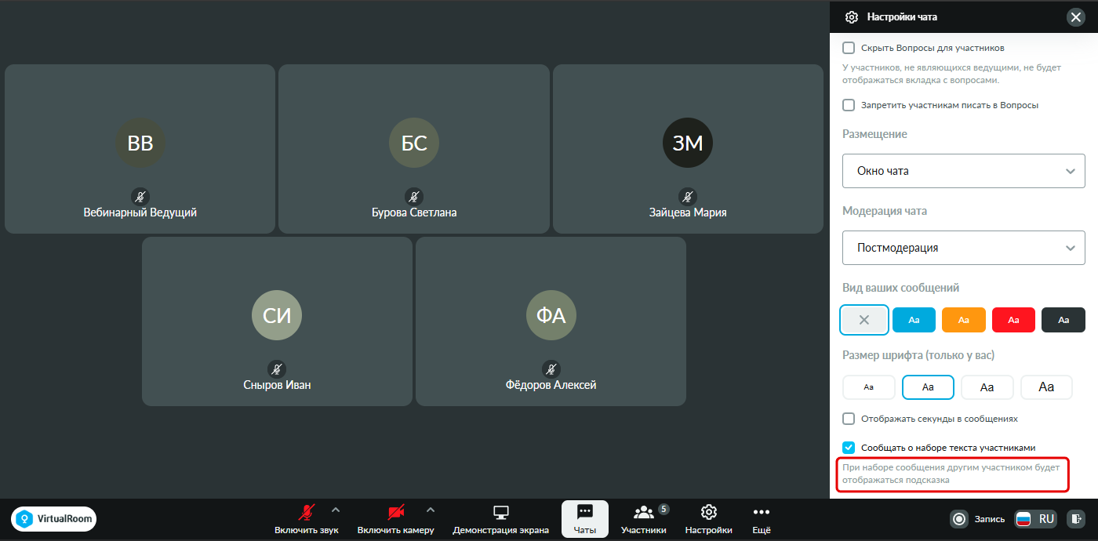Viewport: 1098px width, 541px height.
Task: Select Сныров Иван participant tile
Action: click(x=277, y=321)
